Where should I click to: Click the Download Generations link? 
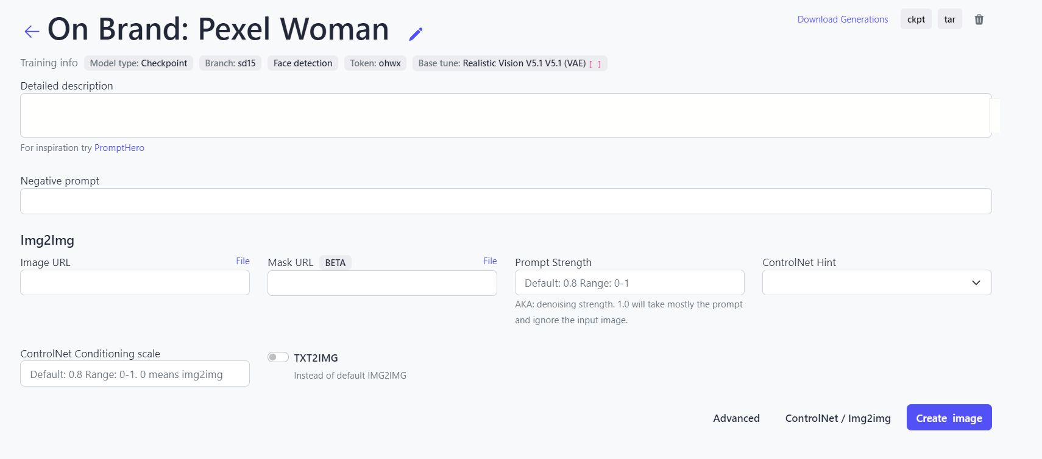842,19
